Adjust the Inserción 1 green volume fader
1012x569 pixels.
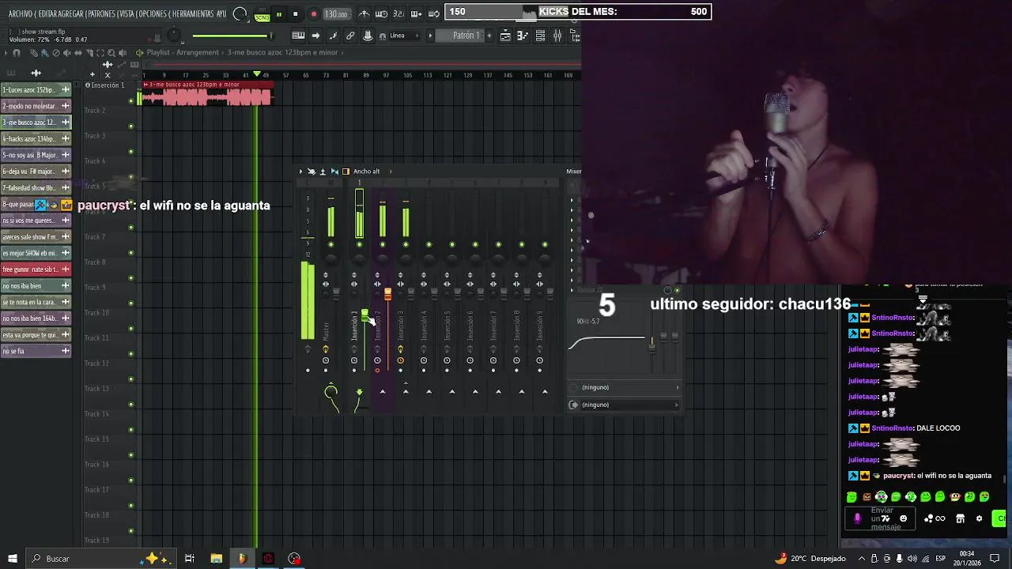pos(364,316)
